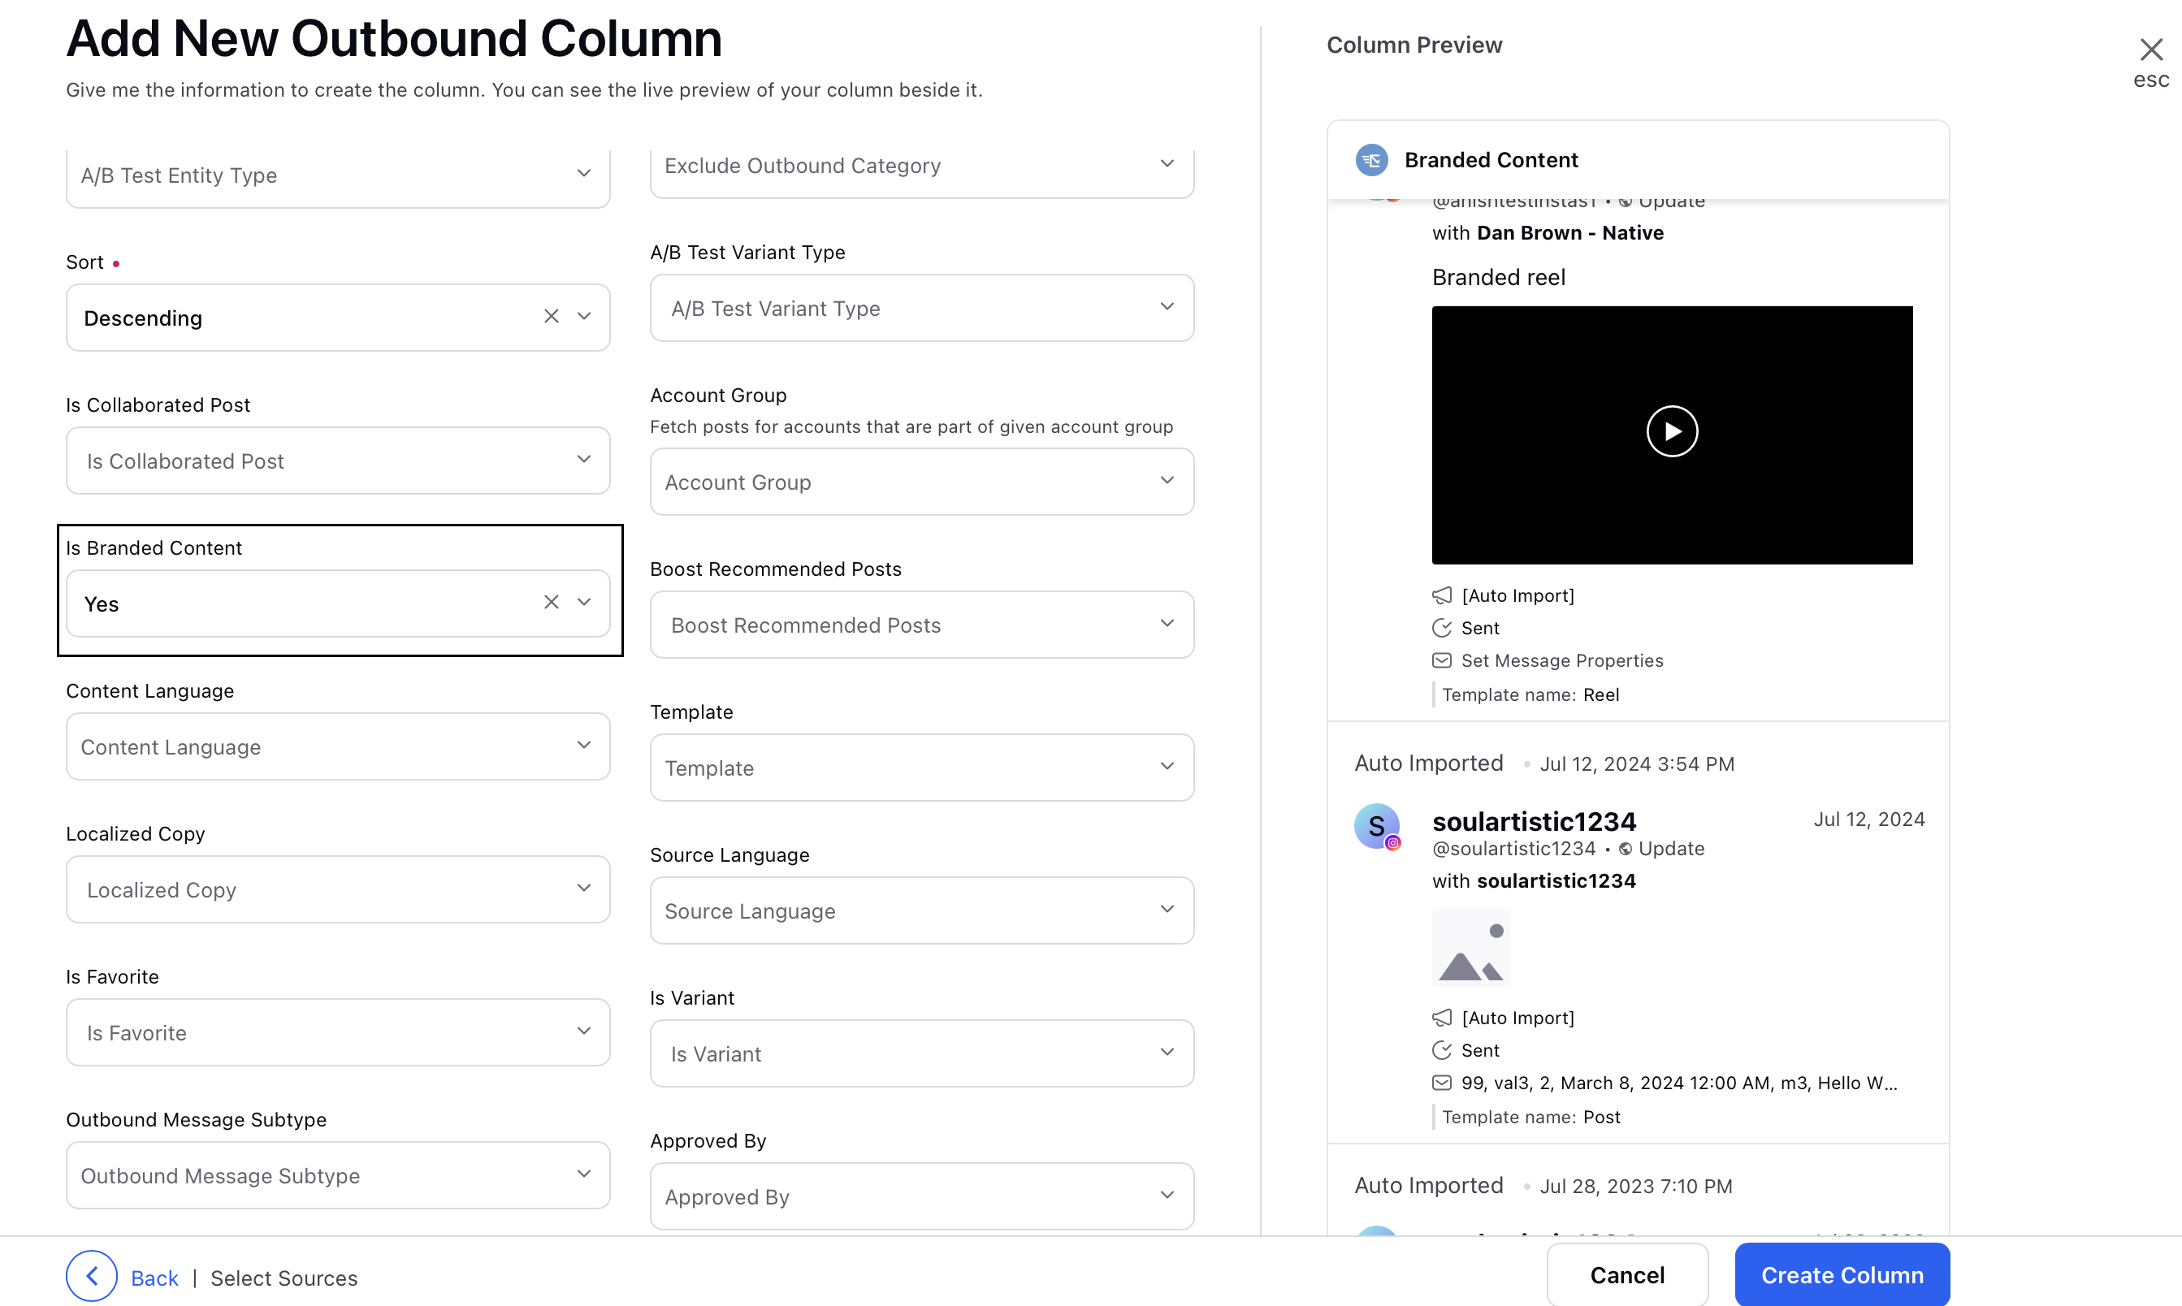Click the Sent icon in soularistic1234 post
The height and width of the screenshot is (1306, 2182).
[x=1442, y=1051]
